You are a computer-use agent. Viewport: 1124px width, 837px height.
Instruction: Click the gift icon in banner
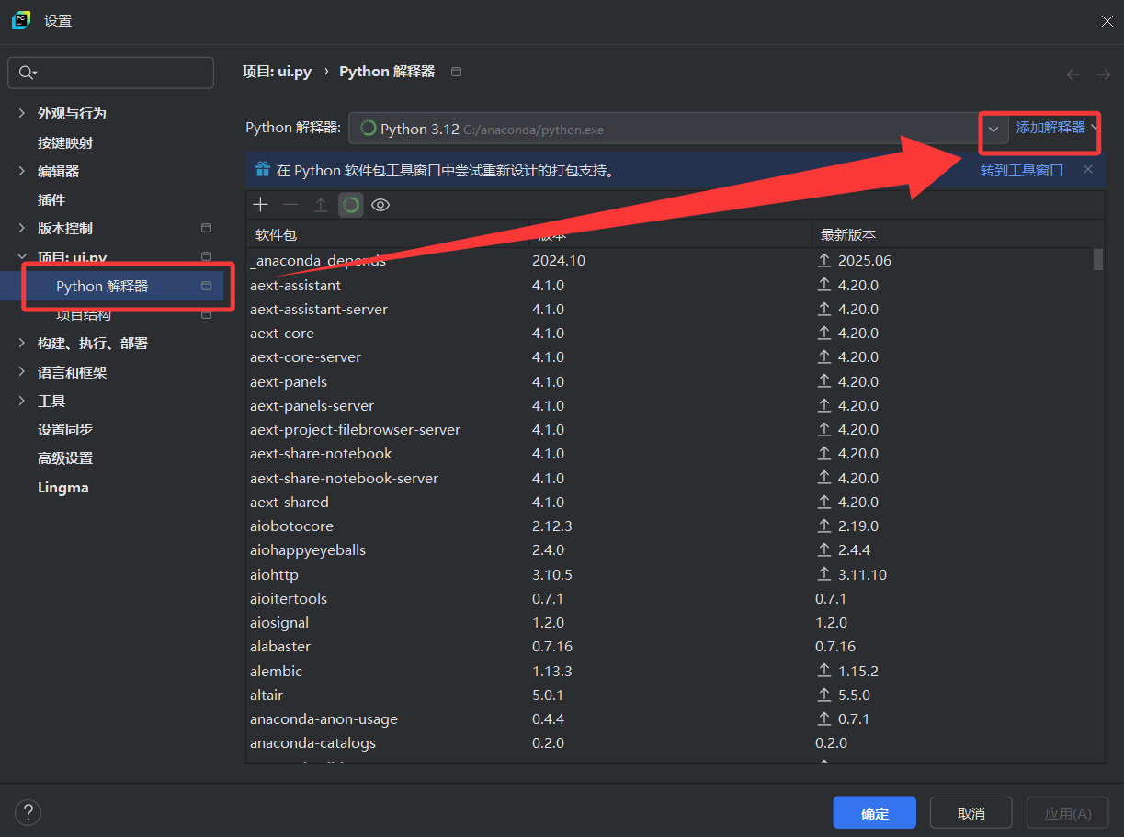coord(263,169)
